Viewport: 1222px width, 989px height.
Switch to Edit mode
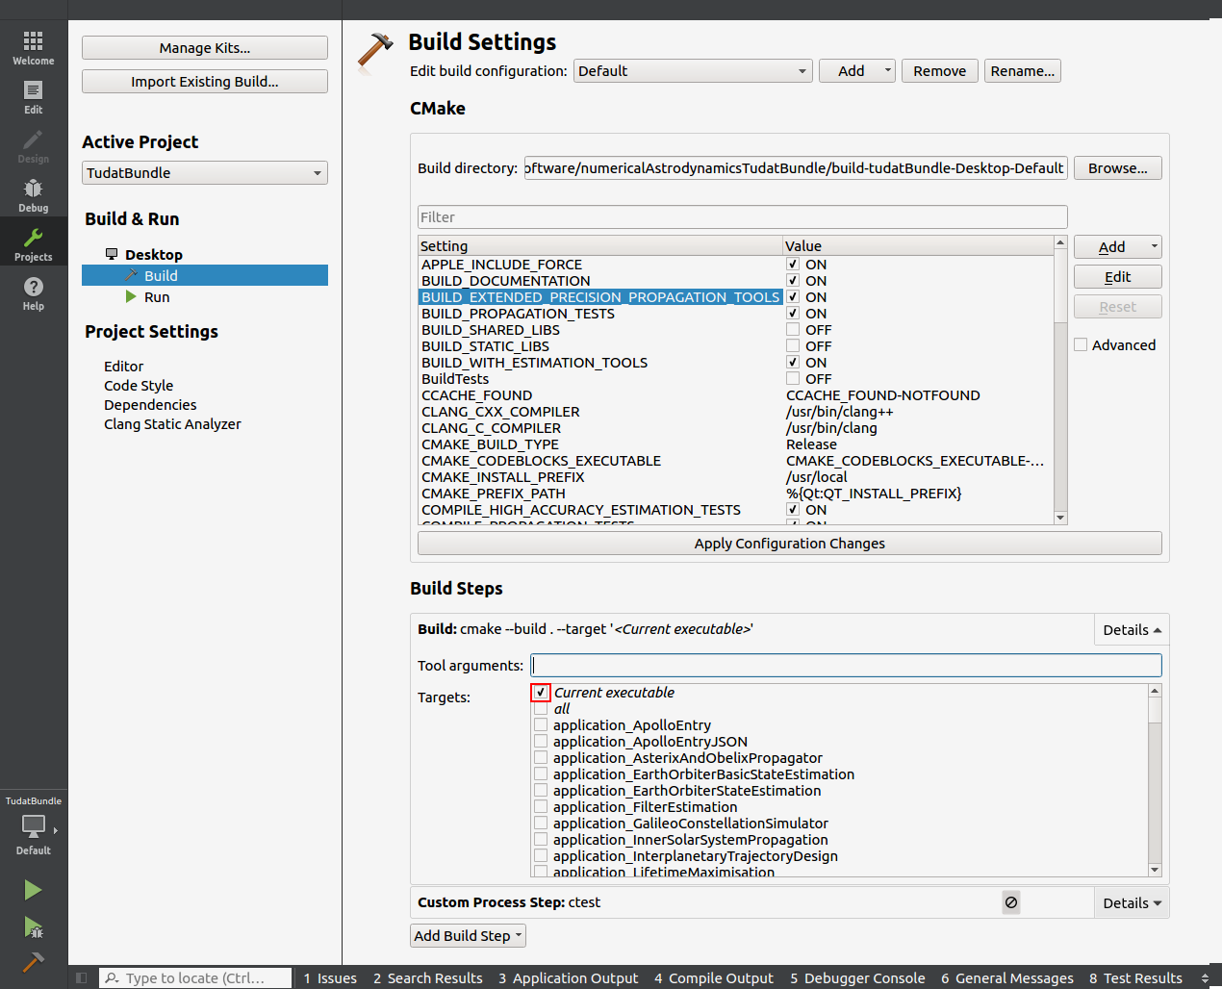pos(33,97)
